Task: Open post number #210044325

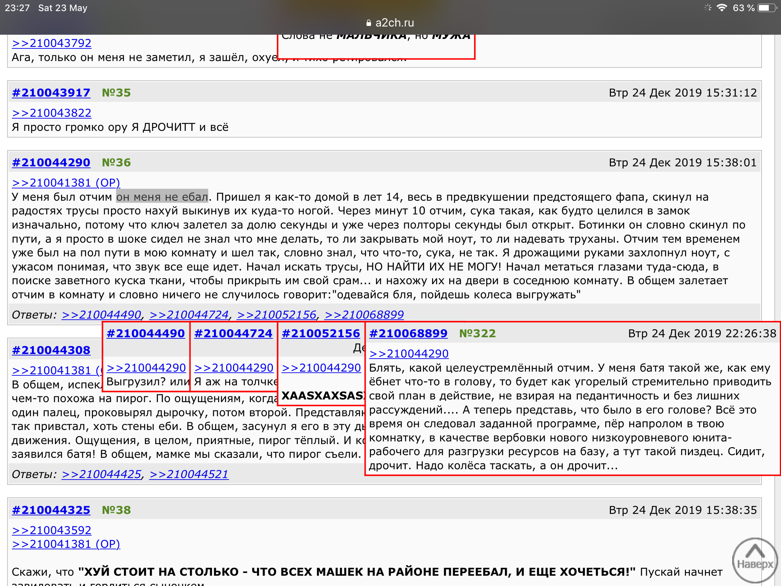Action: [x=51, y=510]
